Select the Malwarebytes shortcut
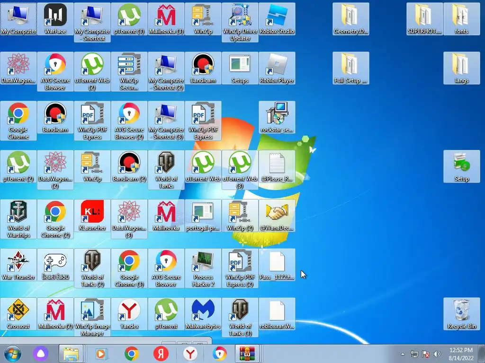This screenshot has width=485, height=363. tap(203, 313)
